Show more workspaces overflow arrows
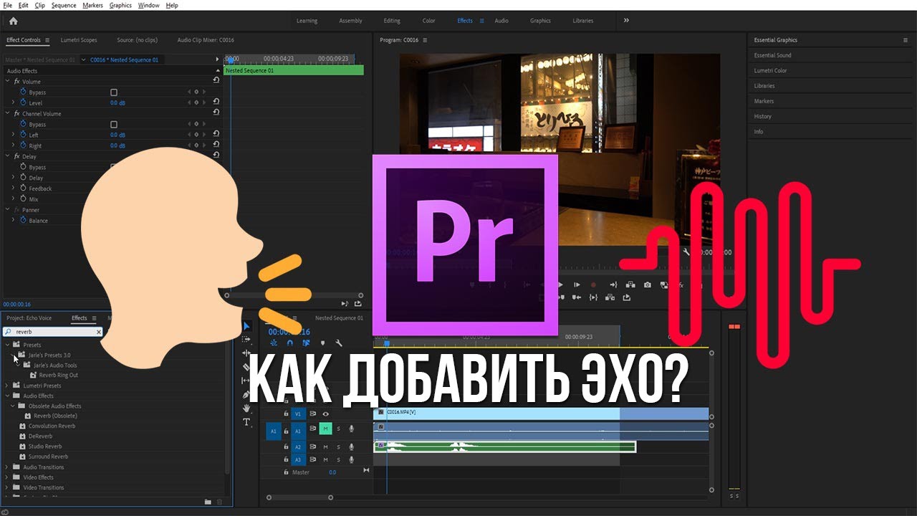 pos(626,21)
